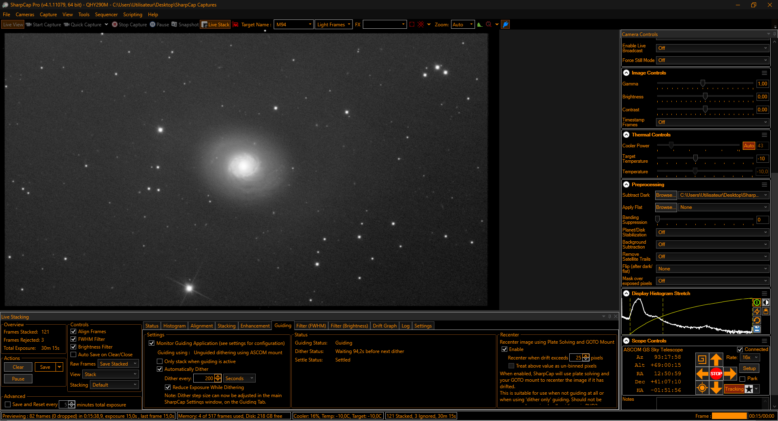Screen dimensions: 778x421
Task: Expand the slew Rate 16x dropdown
Action: point(750,357)
